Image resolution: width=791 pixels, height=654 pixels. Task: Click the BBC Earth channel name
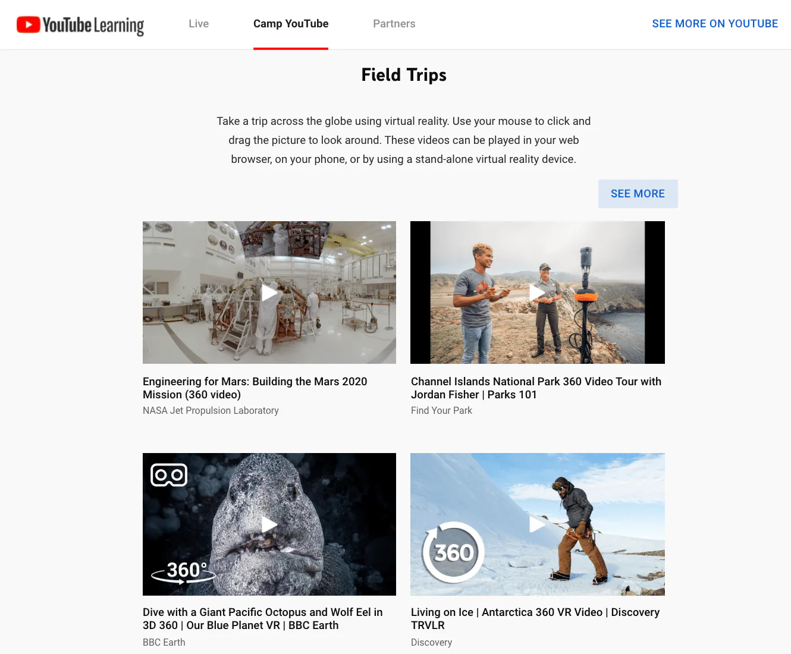point(164,643)
